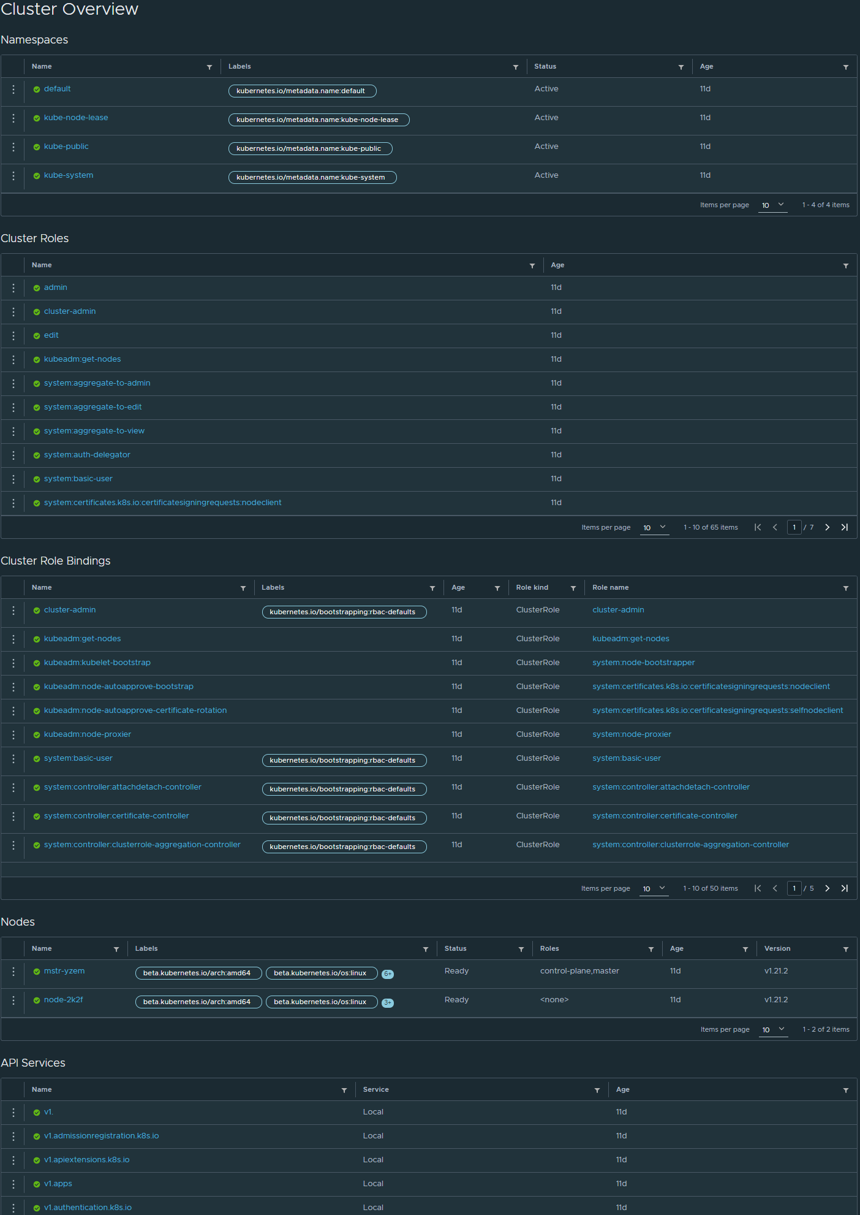860x1215 pixels.
Task: Open the row menu for node-2k2f node
Action: point(13,1000)
